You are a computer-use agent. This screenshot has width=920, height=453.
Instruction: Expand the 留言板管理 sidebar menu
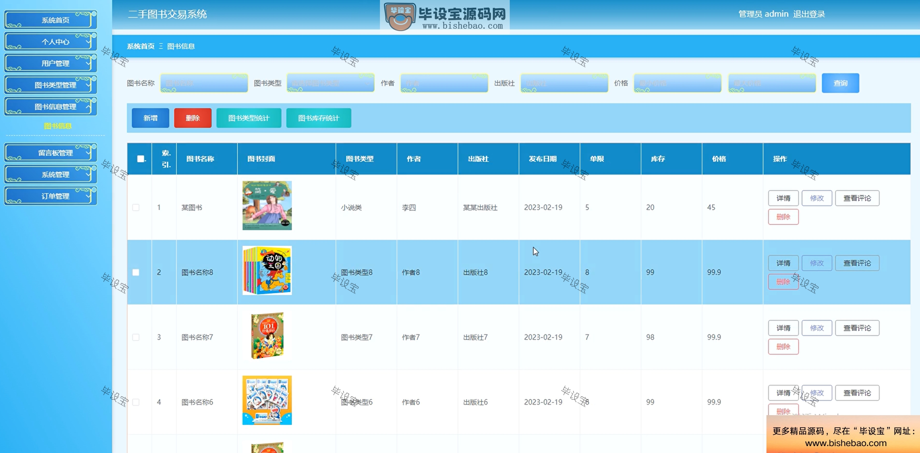pos(51,153)
